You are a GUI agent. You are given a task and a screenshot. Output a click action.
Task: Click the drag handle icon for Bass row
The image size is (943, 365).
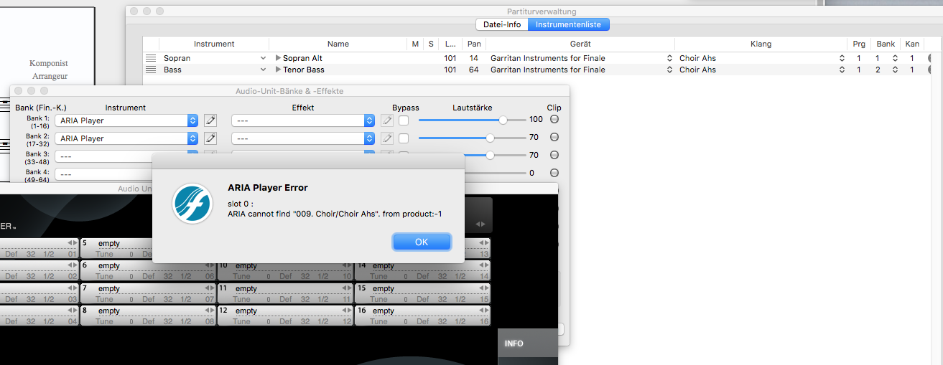click(x=151, y=70)
